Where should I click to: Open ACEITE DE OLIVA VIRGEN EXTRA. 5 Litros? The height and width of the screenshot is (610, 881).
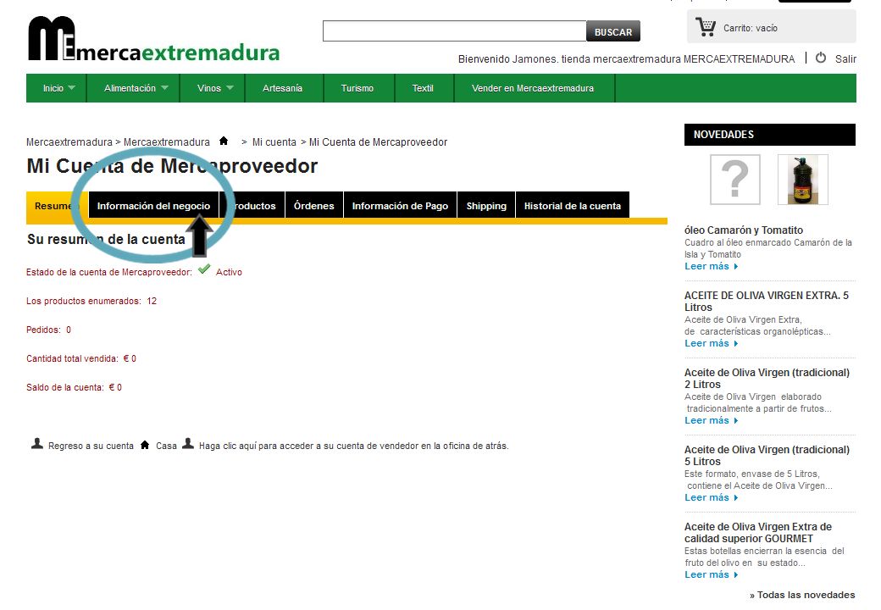[x=767, y=301]
